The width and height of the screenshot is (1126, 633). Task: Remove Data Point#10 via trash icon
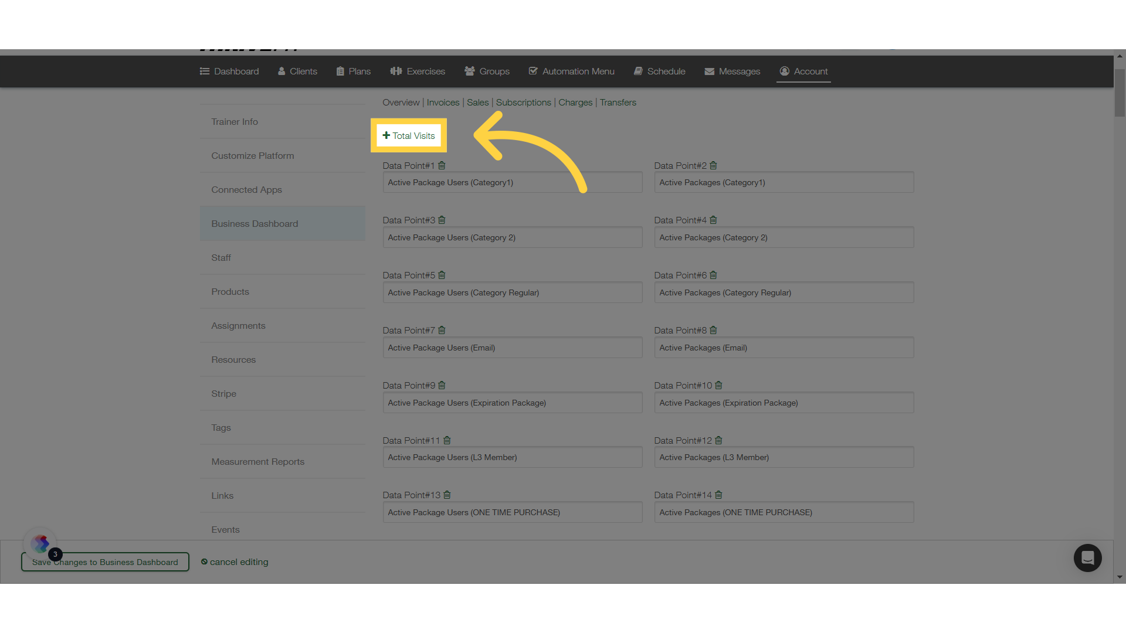tap(718, 385)
